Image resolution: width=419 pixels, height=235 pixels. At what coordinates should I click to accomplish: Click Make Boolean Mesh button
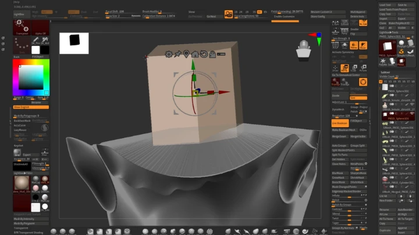344,130
